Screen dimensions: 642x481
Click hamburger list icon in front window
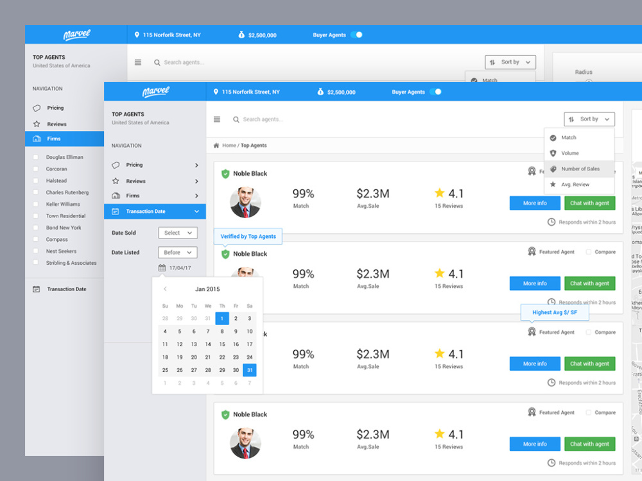[x=217, y=119]
